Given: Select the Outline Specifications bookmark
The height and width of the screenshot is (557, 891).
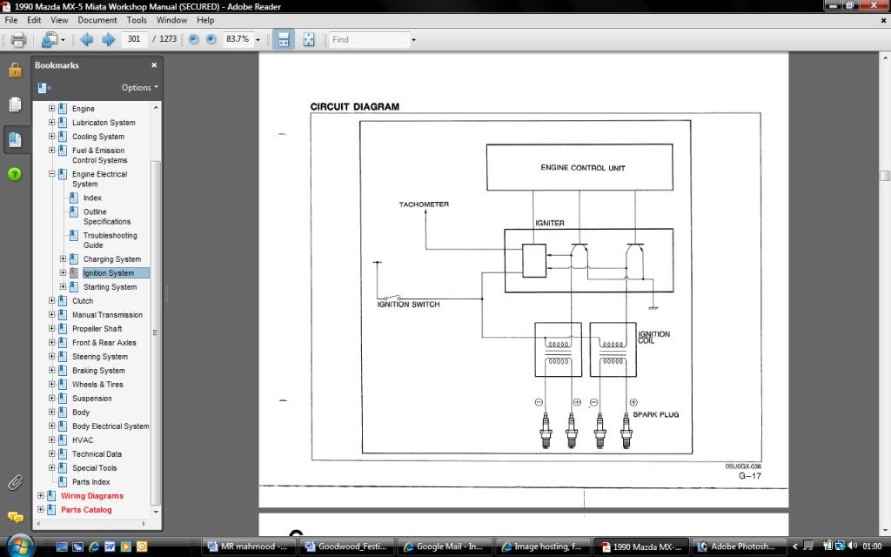Looking at the screenshot, I should (x=107, y=217).
